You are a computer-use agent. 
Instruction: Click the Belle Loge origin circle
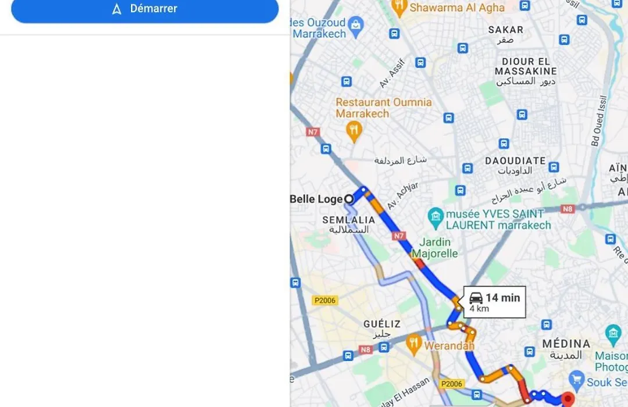coord(349,199)
